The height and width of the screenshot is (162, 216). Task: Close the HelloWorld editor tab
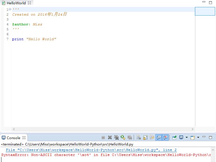point(29,3)
